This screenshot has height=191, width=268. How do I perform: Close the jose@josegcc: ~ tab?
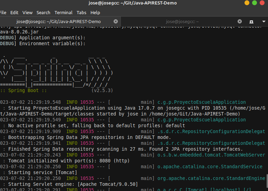pos(240,21)
